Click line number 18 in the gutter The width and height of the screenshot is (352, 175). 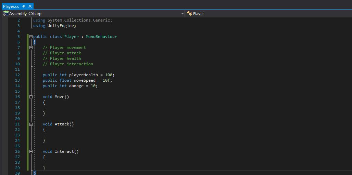[17, 108]
